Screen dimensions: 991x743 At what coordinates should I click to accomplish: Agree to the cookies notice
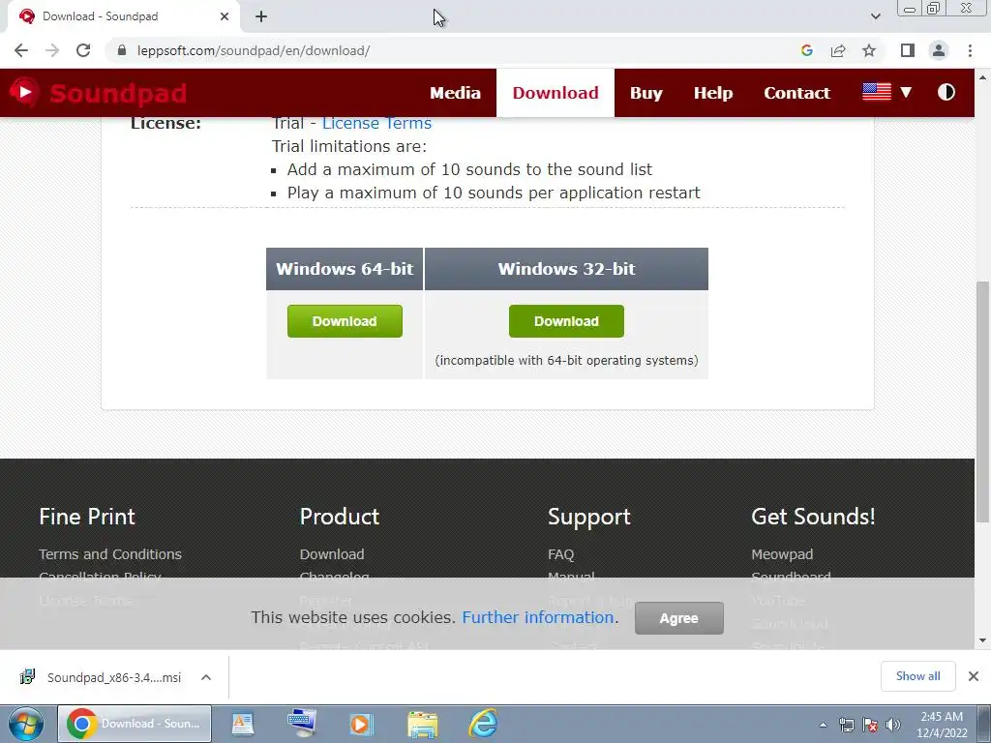tap(678, 618)
